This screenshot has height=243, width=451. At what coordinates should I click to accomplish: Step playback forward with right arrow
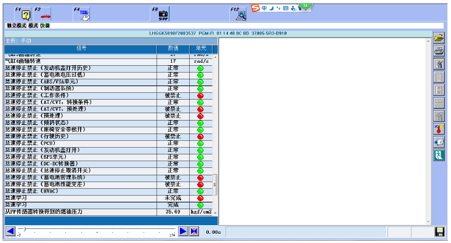pos(183,231)
